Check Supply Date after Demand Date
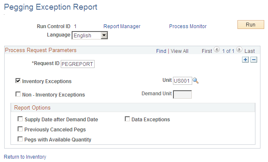Screen dimensions: 268x162 (20, 119)
